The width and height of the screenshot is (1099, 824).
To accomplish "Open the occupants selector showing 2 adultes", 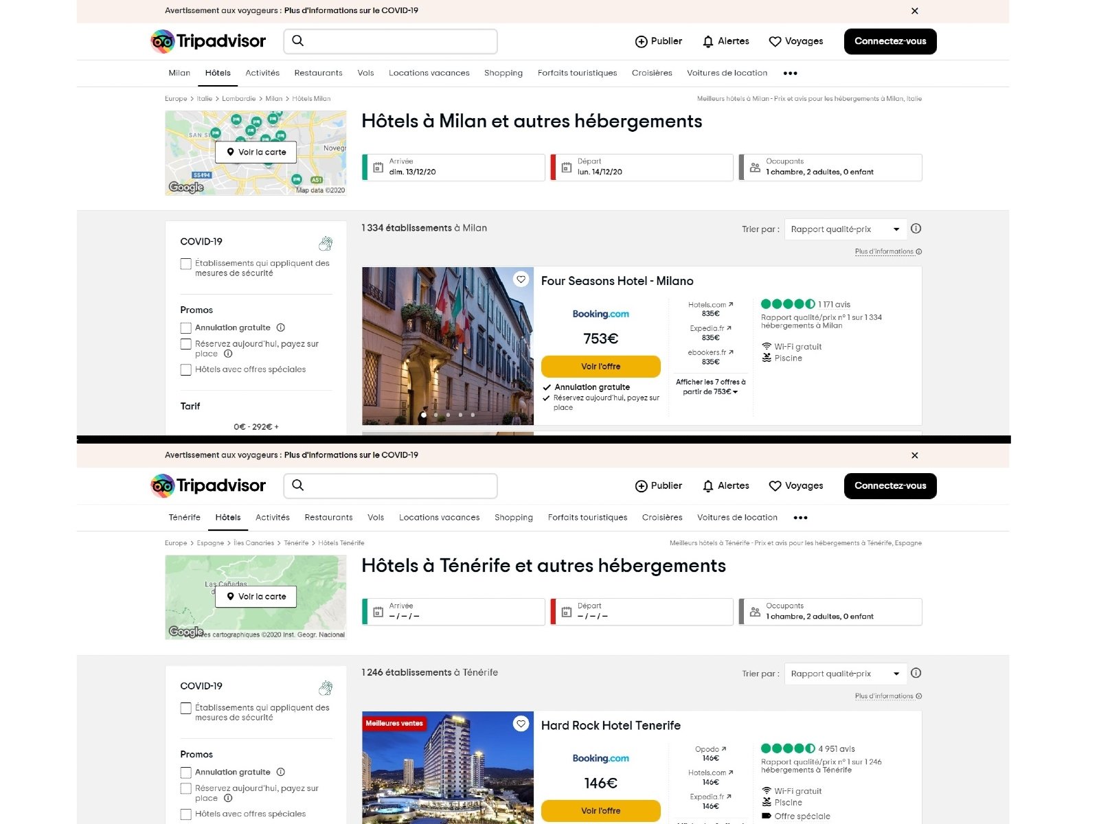I will pos(831,167).
